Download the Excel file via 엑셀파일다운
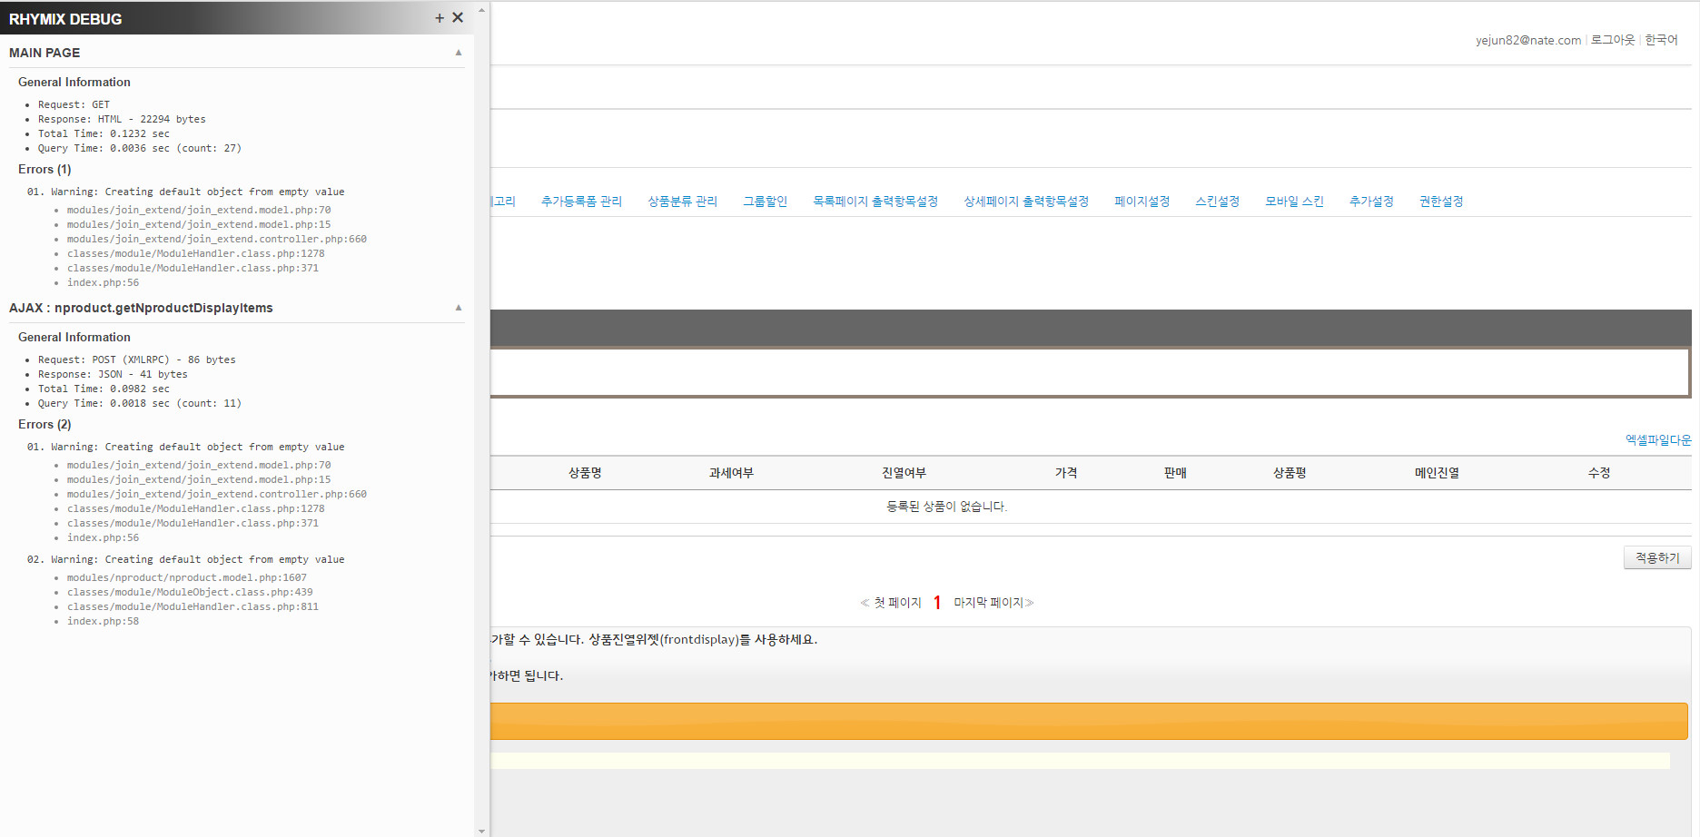Viewport: 1700px width, 837px height. pos(1657,440)
